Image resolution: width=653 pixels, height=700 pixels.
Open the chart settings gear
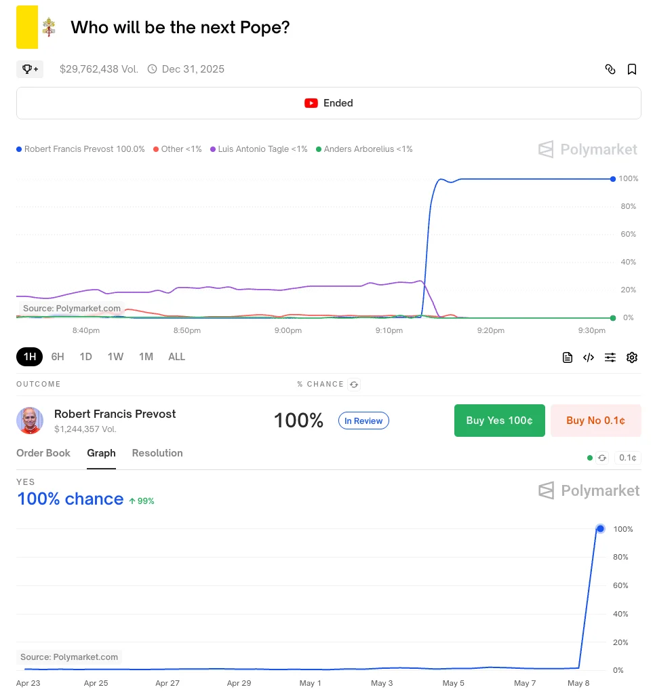click(x=631, y=357)
